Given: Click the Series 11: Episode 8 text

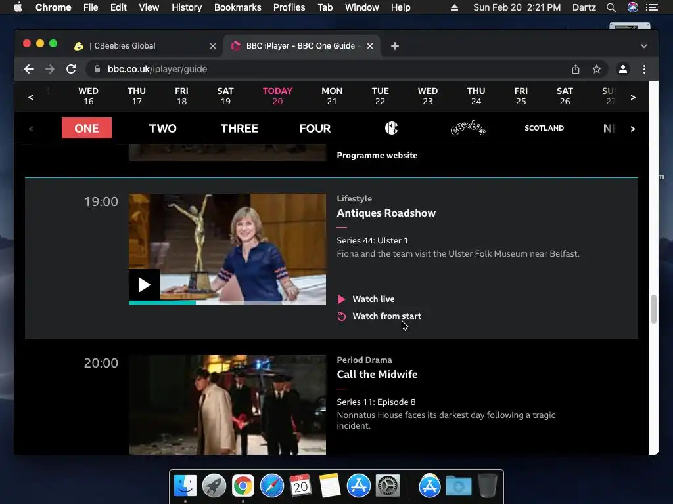Looking at the screenshot, I should tap(376, 402).
